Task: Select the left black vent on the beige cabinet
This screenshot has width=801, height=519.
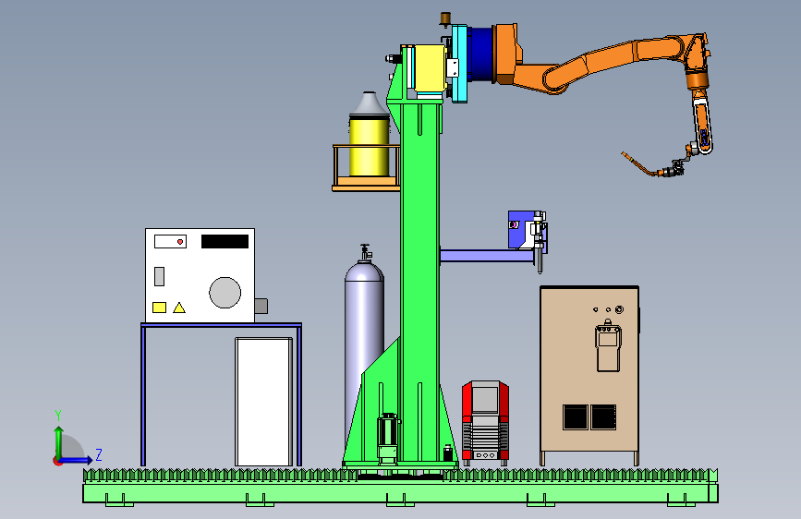Action: point(576,416)
